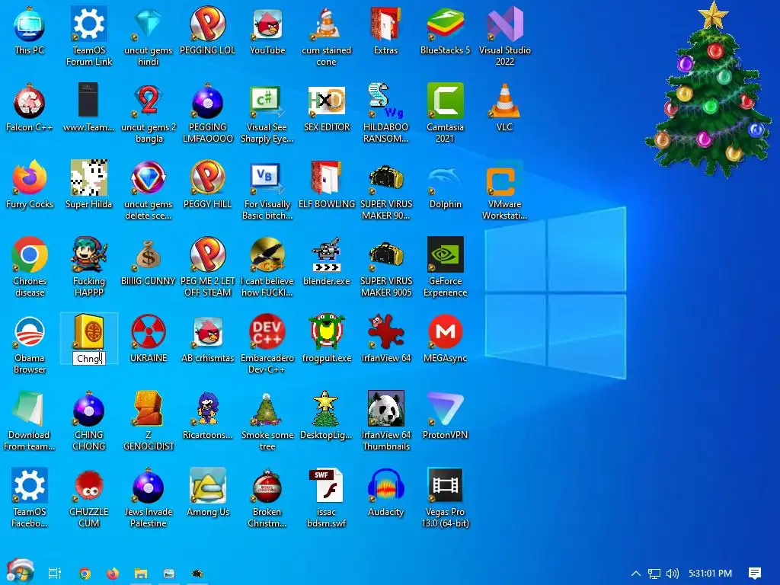Open the volume control in tray
The width and height of the screenshot is (780, 585).
(x=672, y=573)
